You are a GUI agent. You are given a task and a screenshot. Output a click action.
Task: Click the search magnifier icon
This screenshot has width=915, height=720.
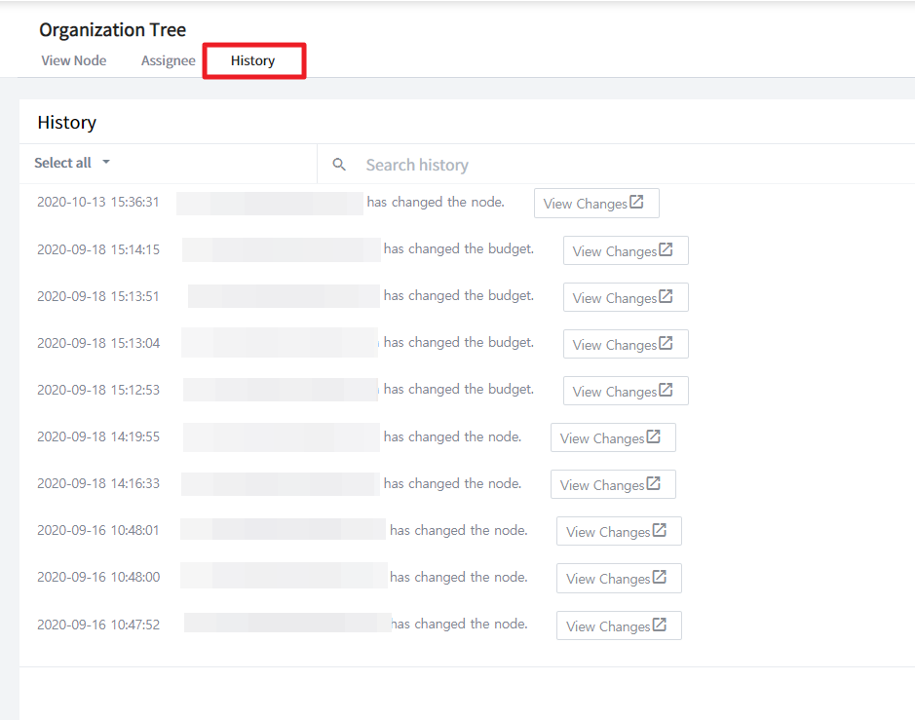pos(339,165)
